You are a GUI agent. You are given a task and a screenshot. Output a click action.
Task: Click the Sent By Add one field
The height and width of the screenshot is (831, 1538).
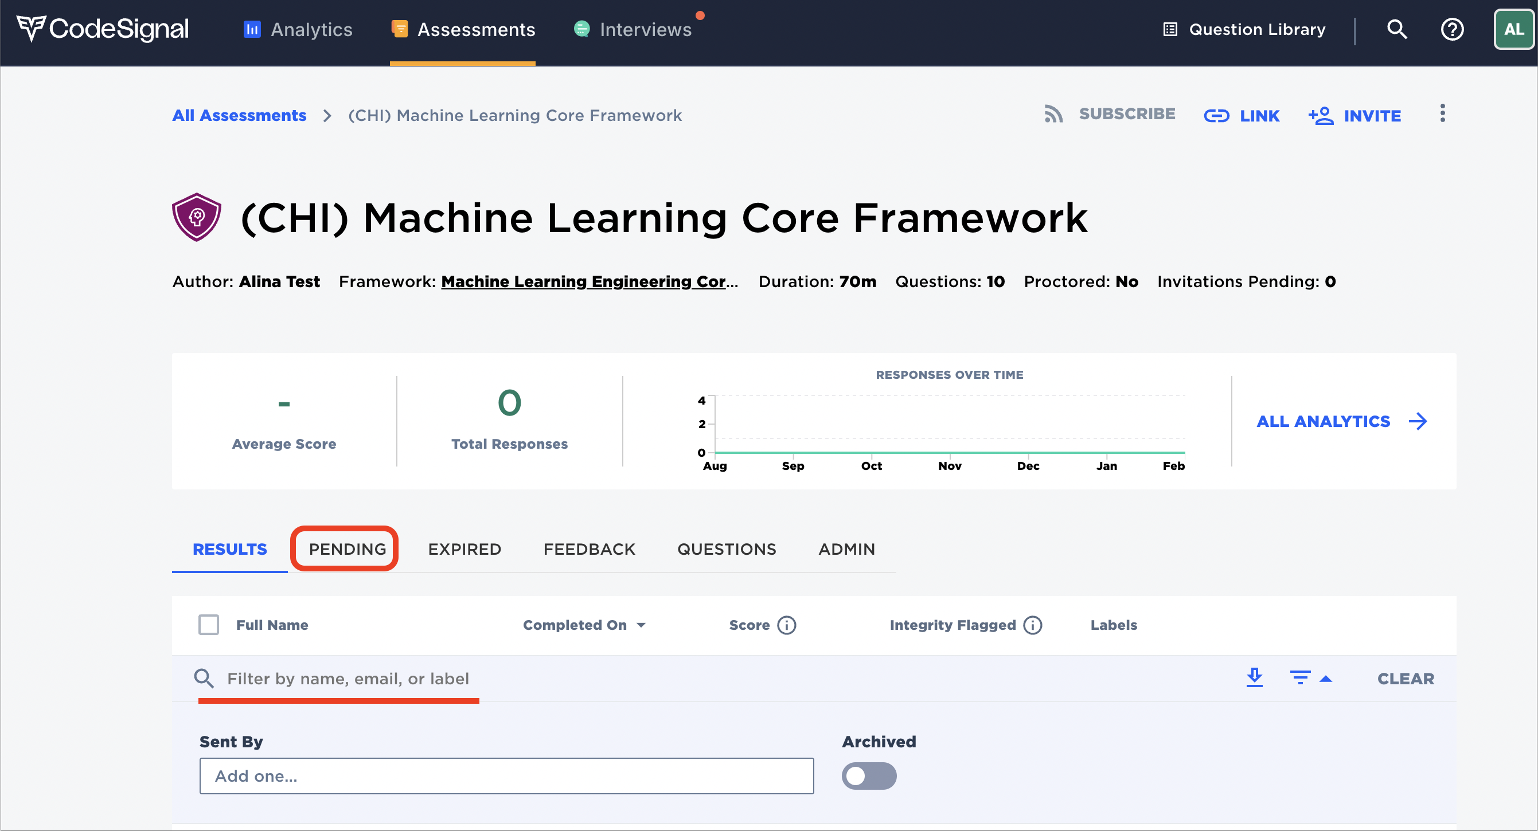506,775
